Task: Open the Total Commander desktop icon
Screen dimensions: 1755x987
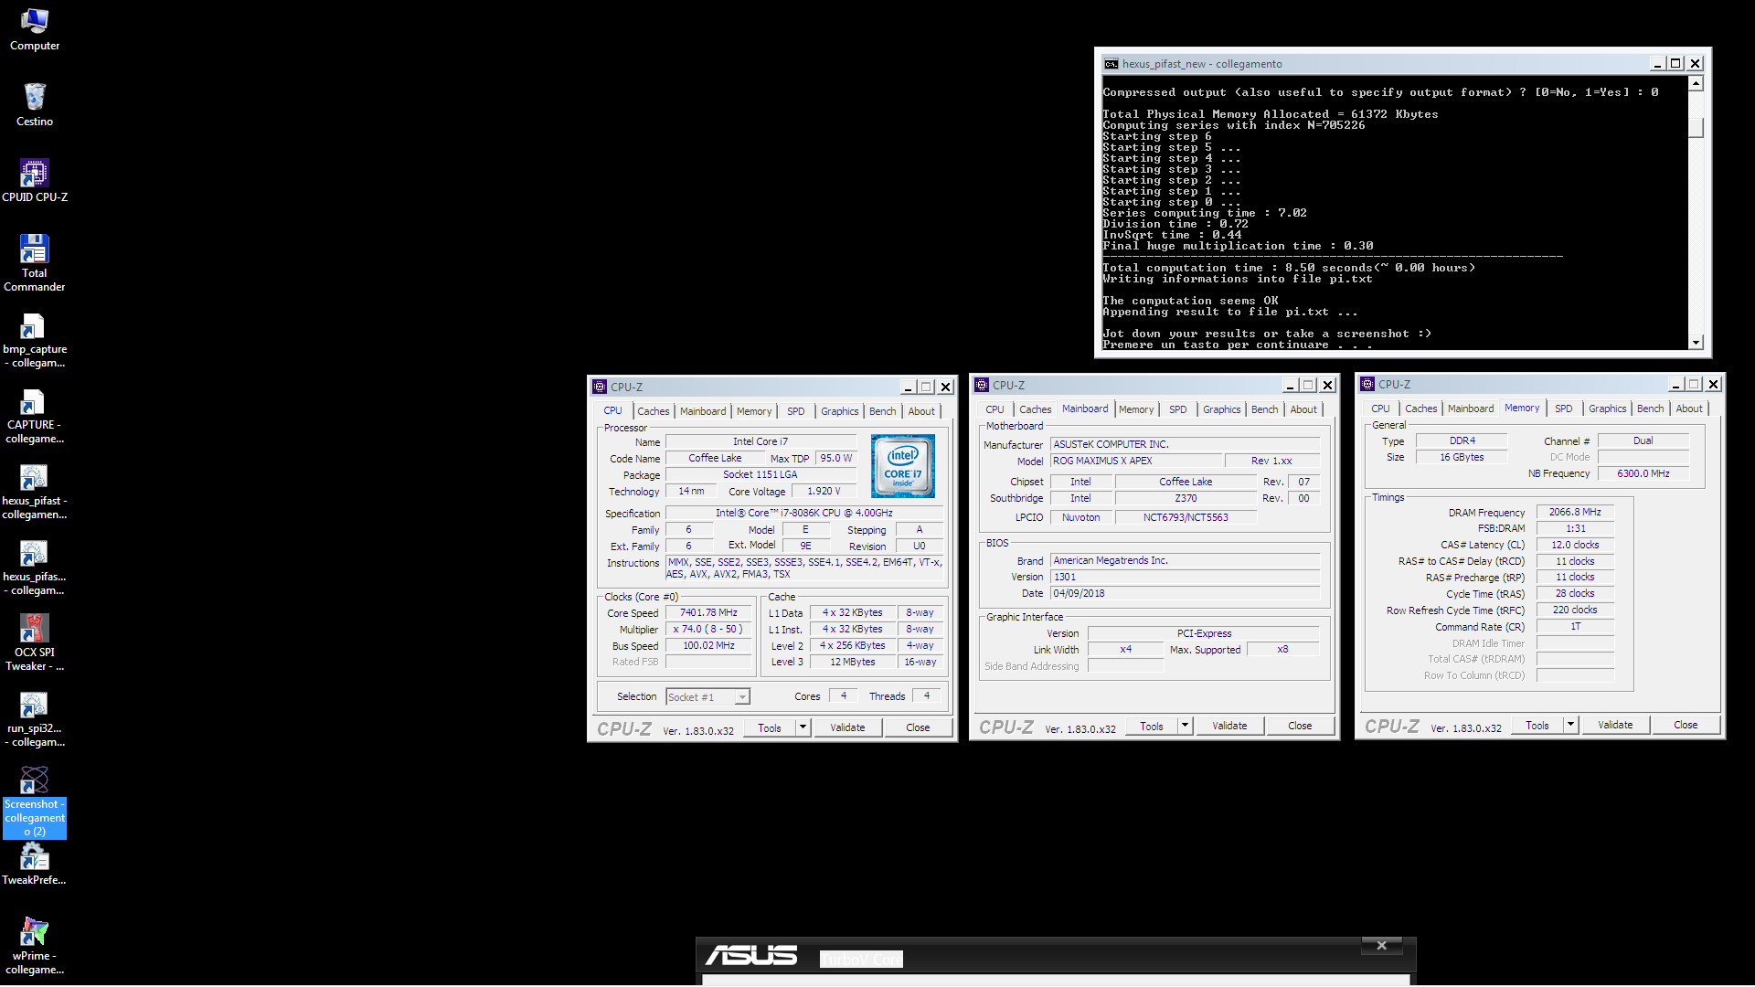Action: pos(35,263)
